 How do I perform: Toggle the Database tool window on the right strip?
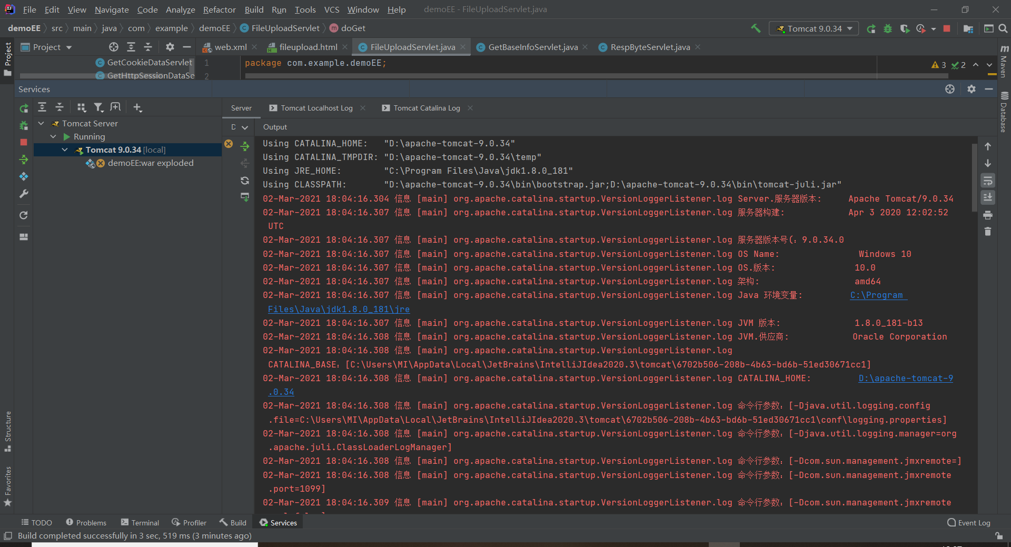point(1004,112)
